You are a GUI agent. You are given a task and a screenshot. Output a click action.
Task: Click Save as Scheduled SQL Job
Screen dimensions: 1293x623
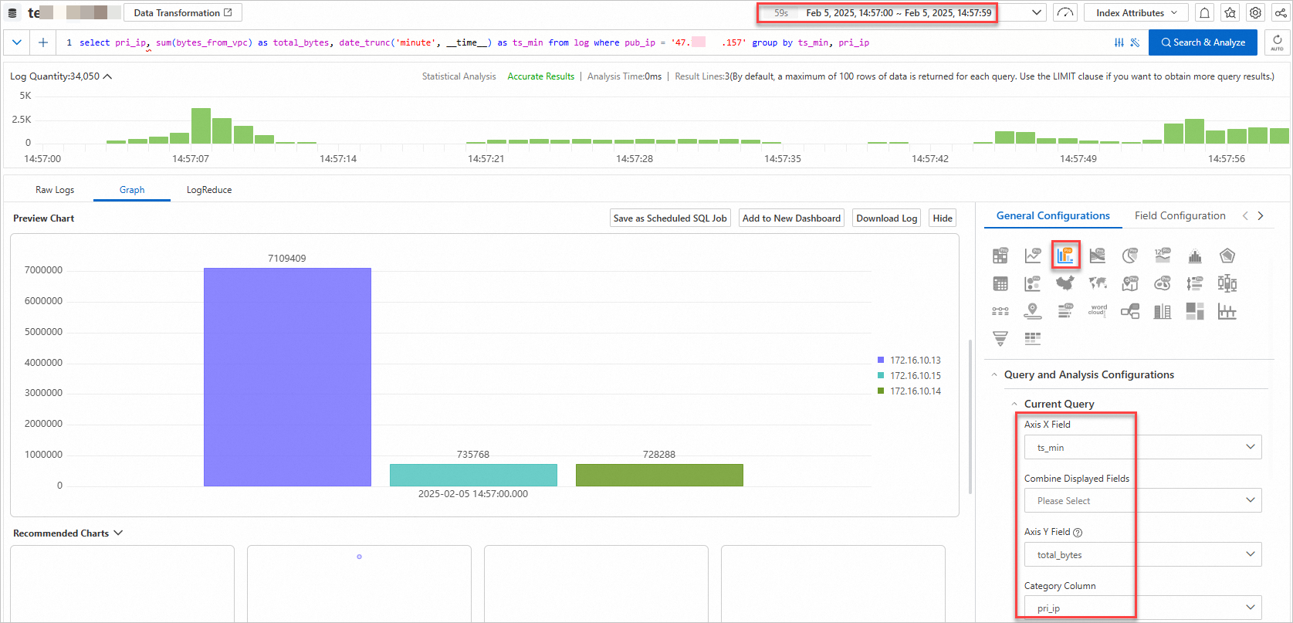[670, 218]
